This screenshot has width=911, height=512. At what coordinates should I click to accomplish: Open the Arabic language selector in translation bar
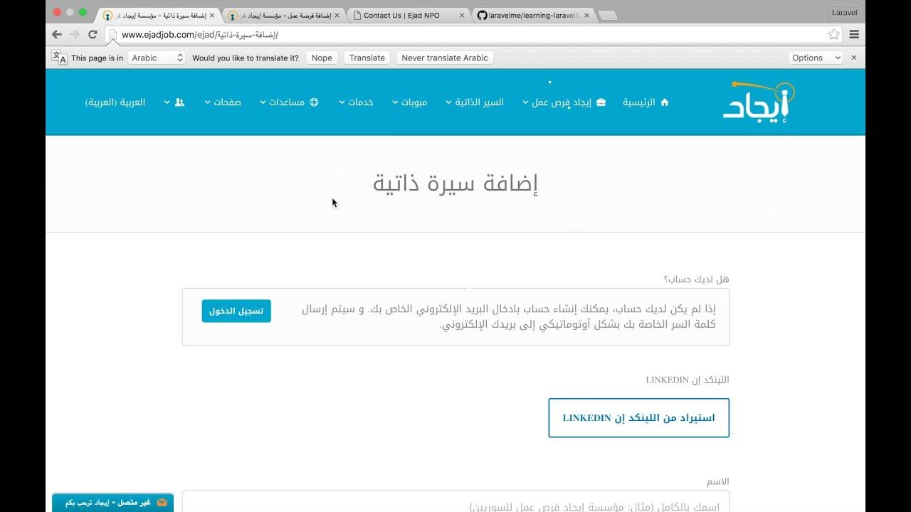point(156,58)
